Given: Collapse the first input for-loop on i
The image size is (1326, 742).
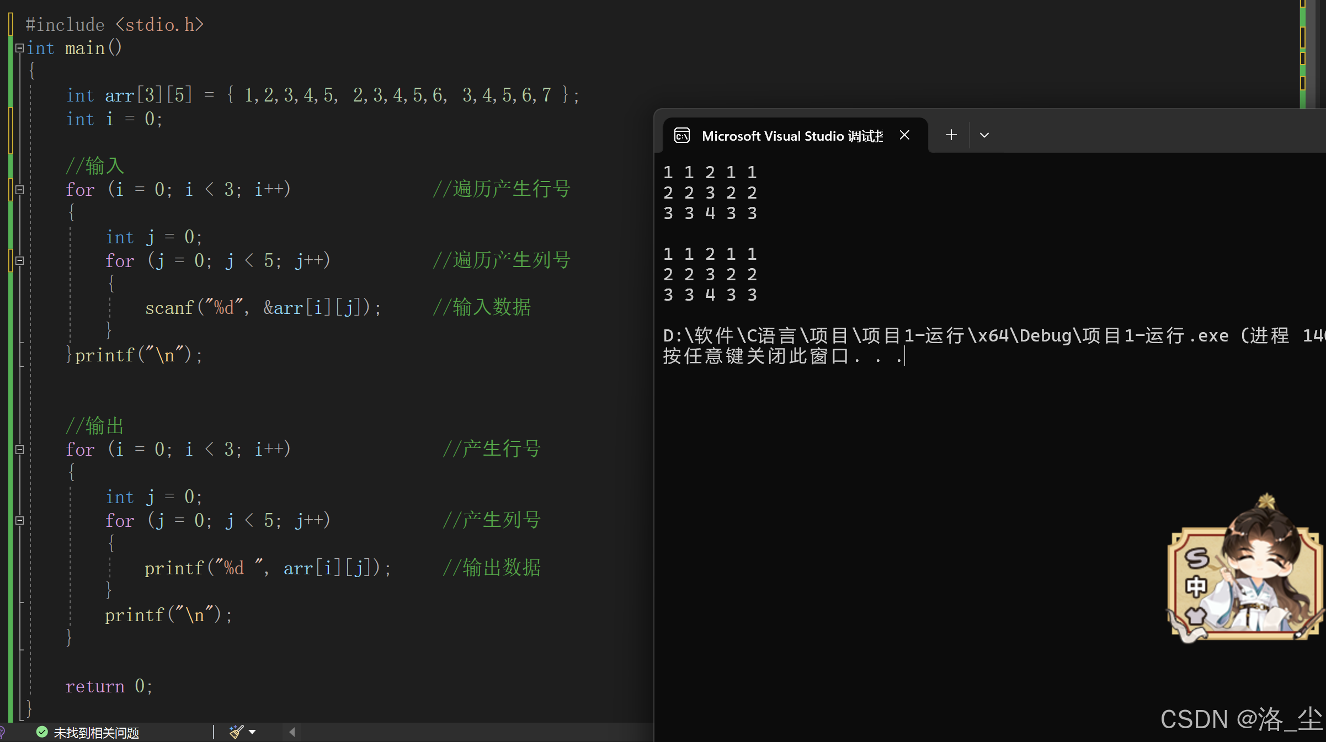Looking at the screenshot, I should (19, 190).
